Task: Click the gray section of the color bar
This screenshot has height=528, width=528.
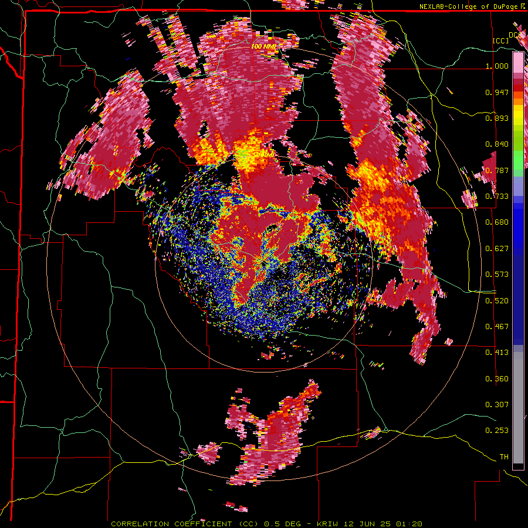Action: pyautogui.click(x=518, y=408)
